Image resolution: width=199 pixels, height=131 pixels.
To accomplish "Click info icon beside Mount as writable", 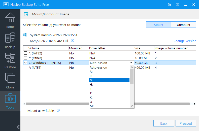I will coord(58,110).
